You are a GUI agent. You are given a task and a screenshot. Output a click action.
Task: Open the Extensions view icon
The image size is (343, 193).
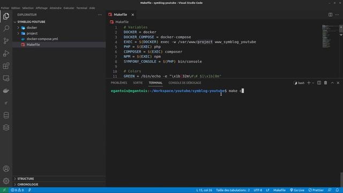(6, 65)
